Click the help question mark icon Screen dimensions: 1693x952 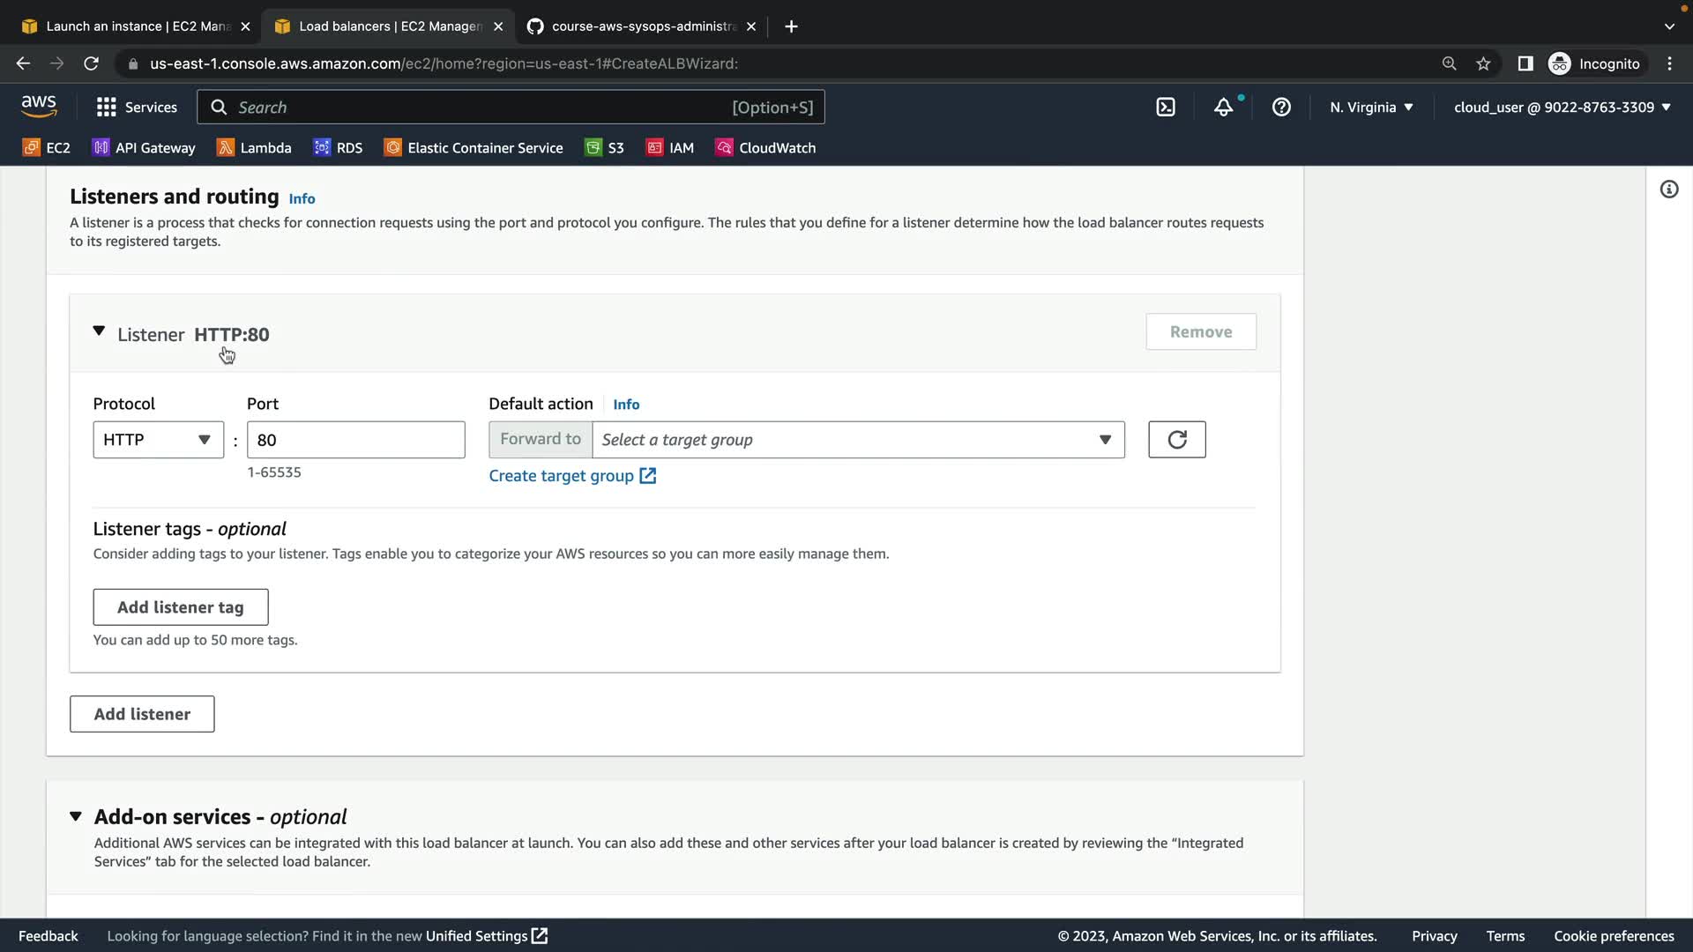(x=1281, y=108)
